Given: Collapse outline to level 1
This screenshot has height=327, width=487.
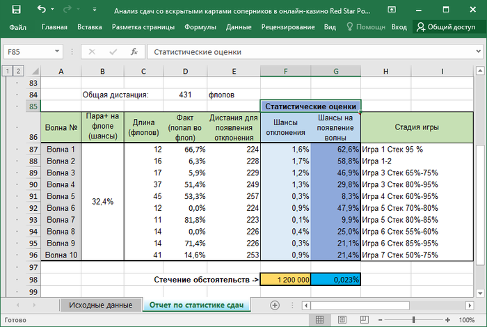Looking at the screenshot, I should pyautogui.click(x=8, y=71).
